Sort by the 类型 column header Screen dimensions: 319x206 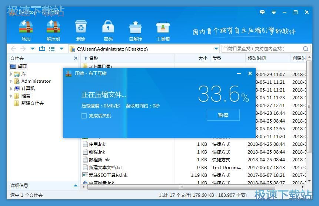click(227, 58)
